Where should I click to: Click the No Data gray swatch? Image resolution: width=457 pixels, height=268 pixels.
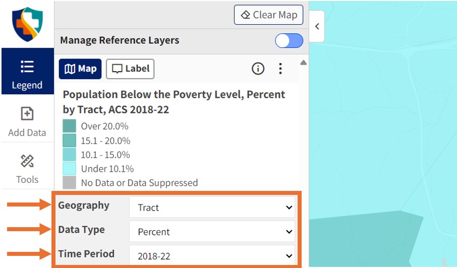click(69, 182)
